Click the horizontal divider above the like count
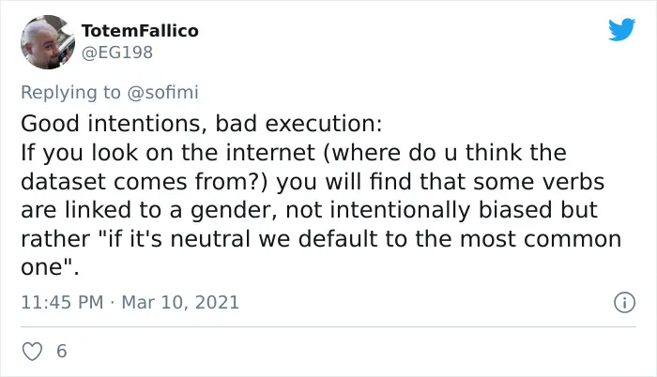 click(328, 326)
